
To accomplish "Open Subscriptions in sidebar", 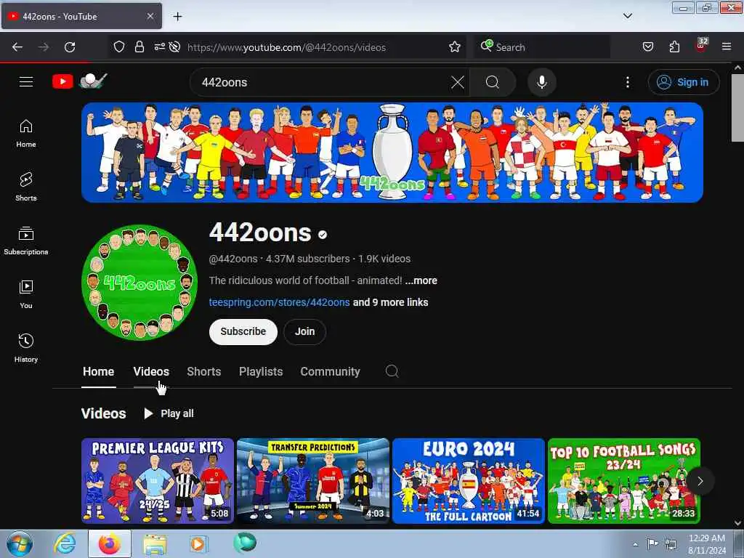I will click(x=26, y=240).
